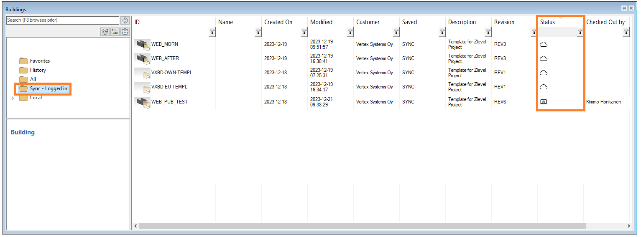This screenshot has height=237, width=641.
Task: Click the refresh icon below search
Action: tap(105, 32)
